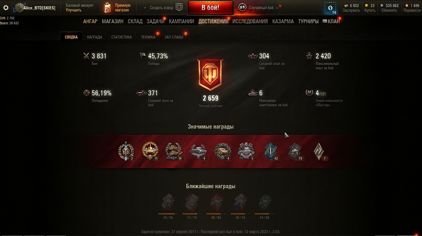
Task: Open the Казарма menu item
Action: (x=283, y=21)
